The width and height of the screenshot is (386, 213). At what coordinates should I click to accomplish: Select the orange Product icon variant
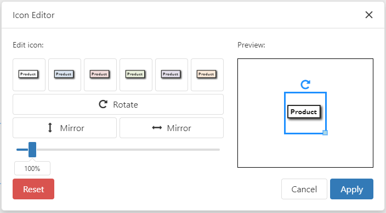coord(207,75)
